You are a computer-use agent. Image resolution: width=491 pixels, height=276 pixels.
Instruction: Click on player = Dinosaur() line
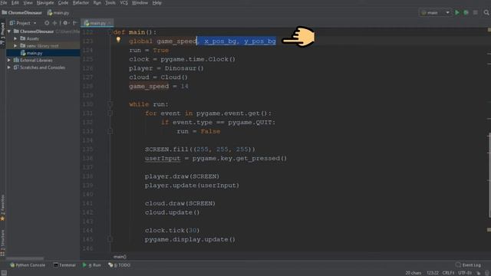point(166,68)
